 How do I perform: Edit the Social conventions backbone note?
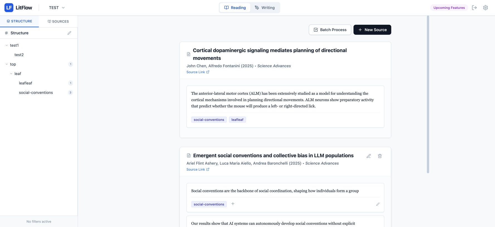point(378,204)
